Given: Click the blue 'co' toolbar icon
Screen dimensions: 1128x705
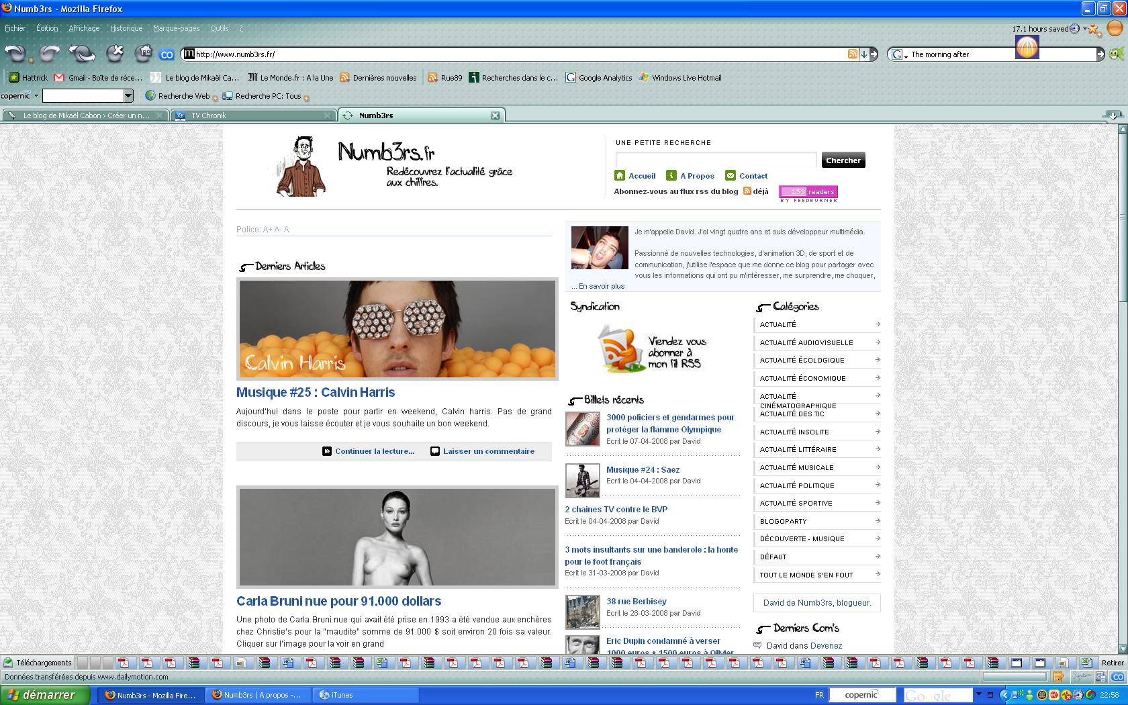Looking at the screenshot, I should coord(167,55).
